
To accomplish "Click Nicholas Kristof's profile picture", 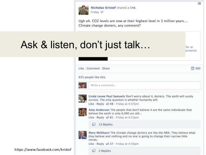I will 84,10.
